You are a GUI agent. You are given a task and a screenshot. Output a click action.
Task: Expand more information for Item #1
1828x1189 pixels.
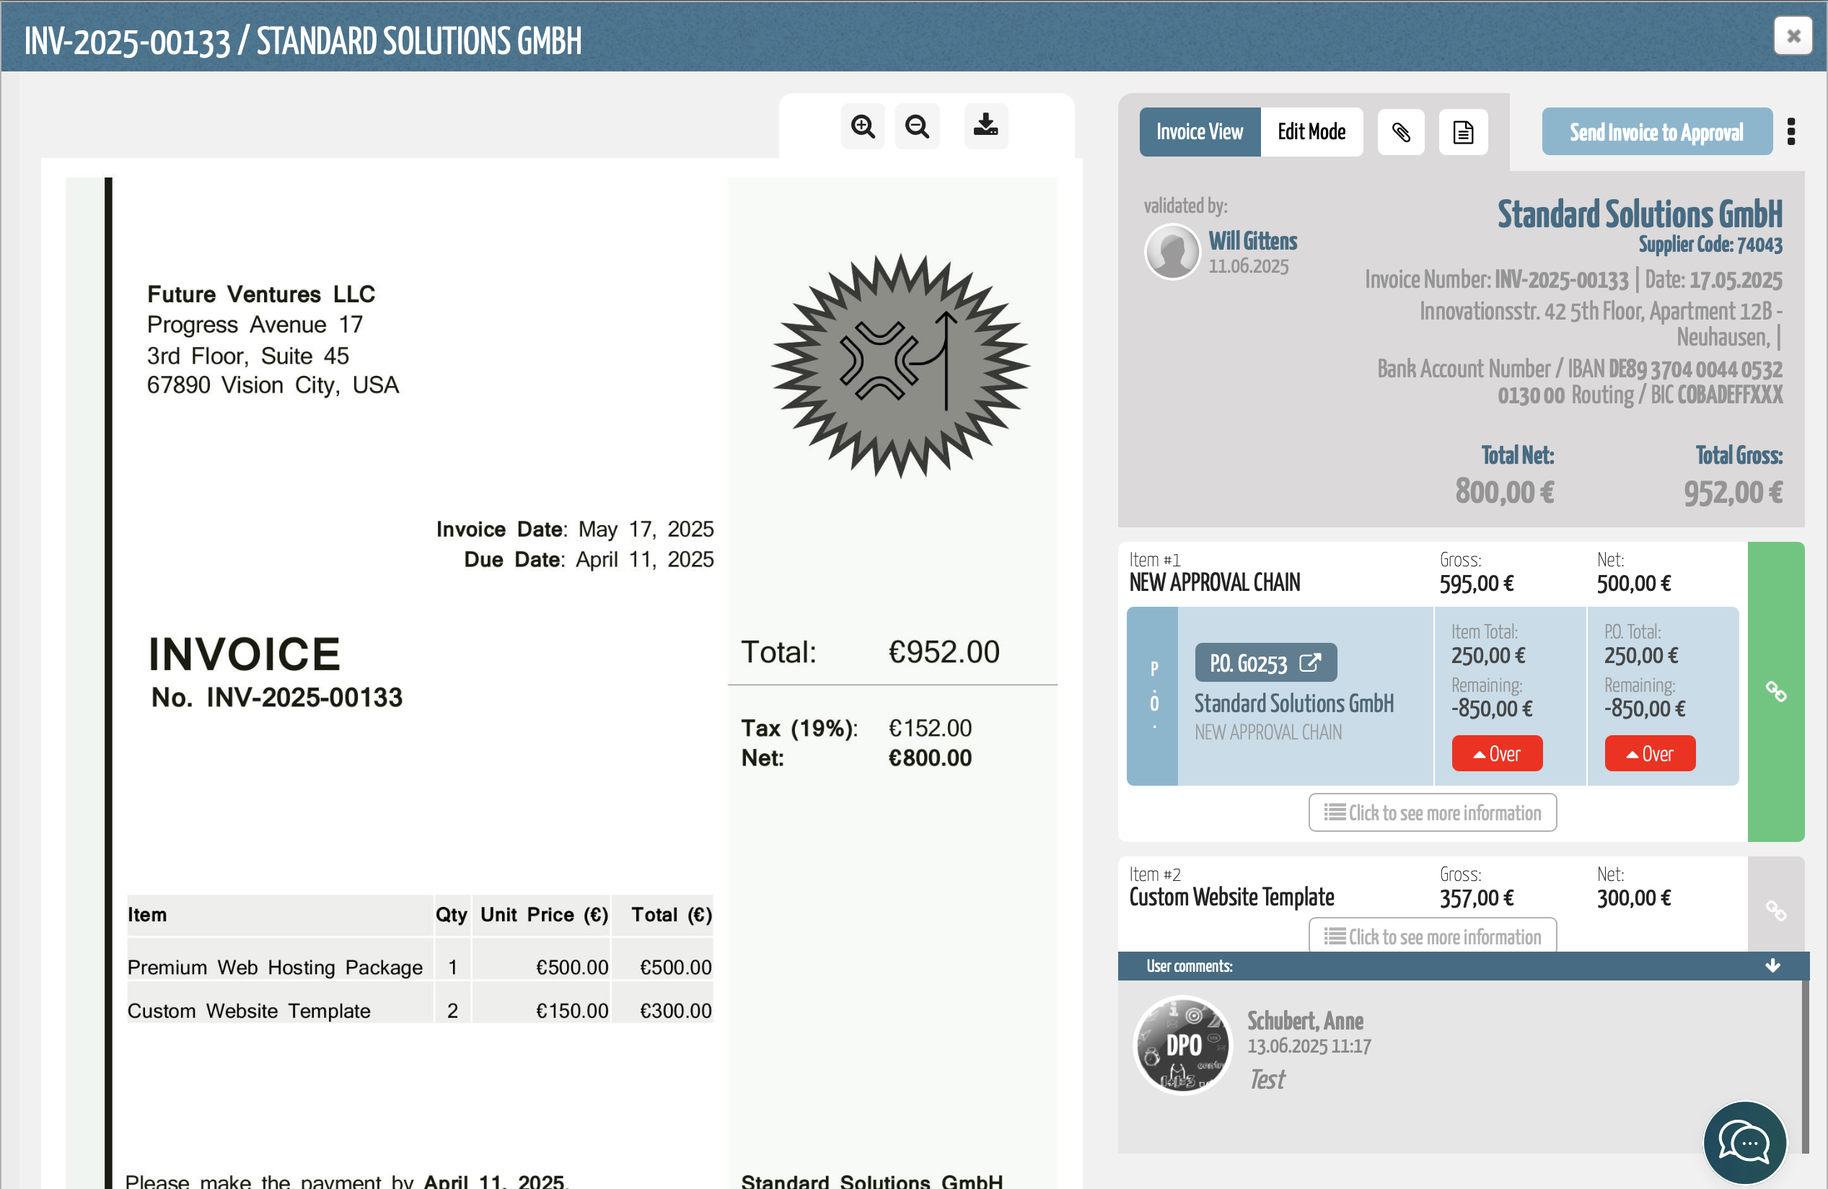pos(1432,812)
